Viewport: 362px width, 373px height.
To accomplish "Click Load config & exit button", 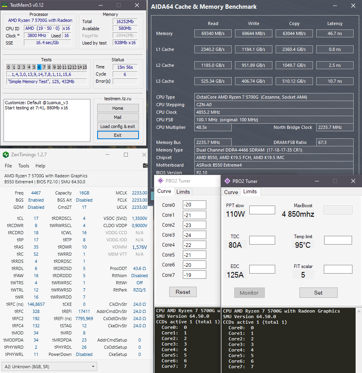I will coord(118,126).
